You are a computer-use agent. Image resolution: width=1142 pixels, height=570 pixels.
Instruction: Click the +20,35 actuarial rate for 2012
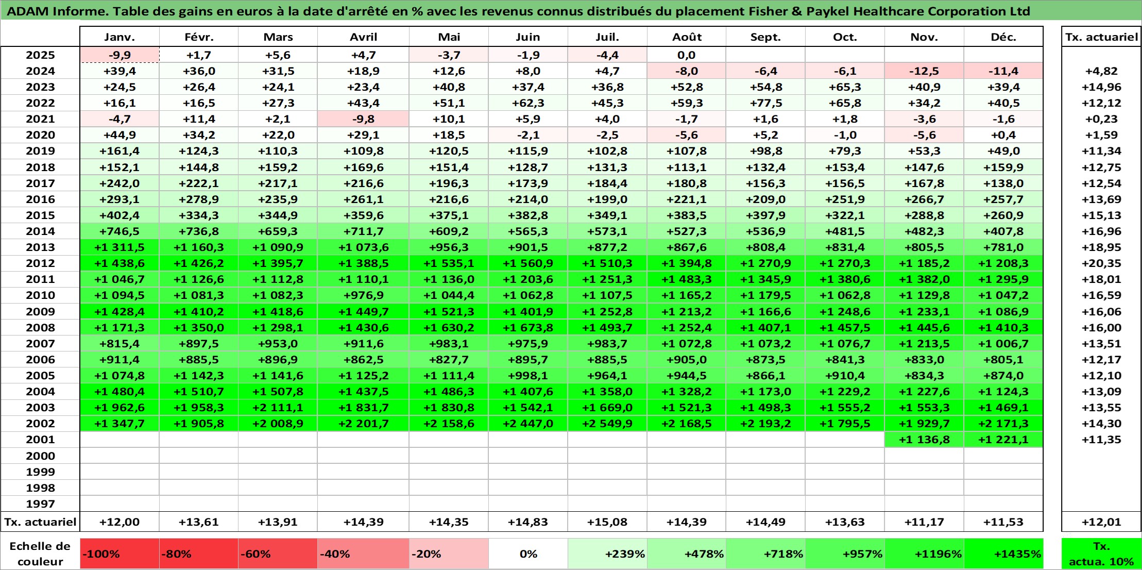tap(1101, 263)
